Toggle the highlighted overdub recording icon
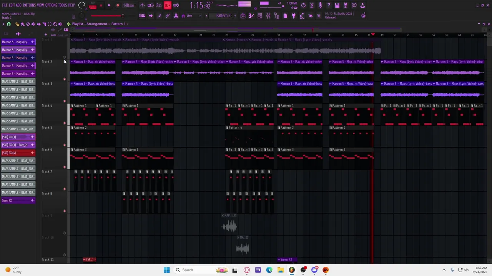The width and height of the screenshot is (492, 276). click(168, 5)
